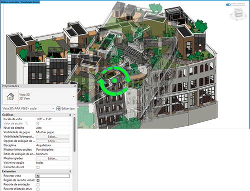
Task: Collapse the Extensões section double-arrow
Action: point(70,171)
